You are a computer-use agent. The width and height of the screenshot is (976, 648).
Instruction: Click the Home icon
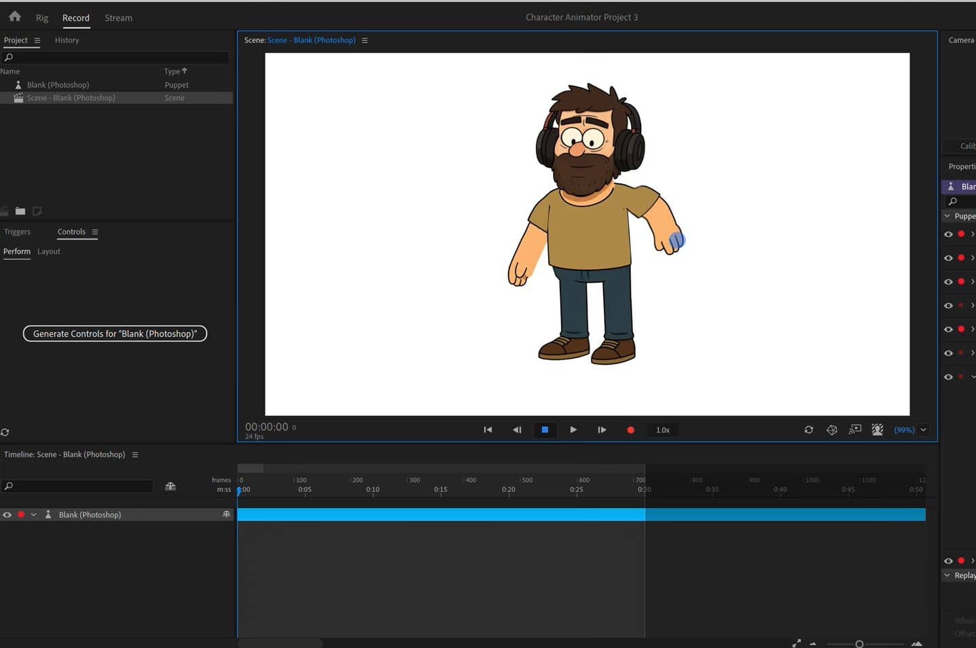pos(14,16)
